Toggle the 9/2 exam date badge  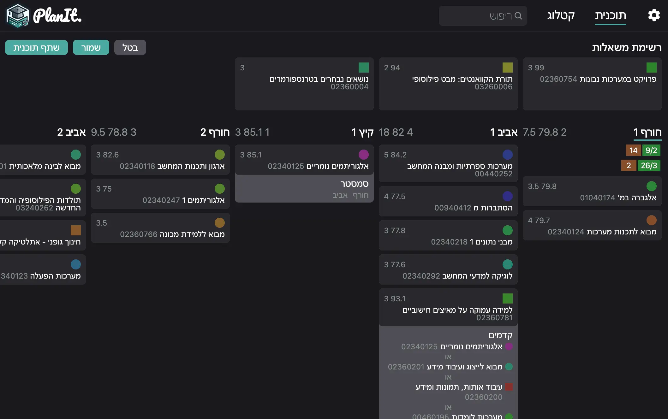tap(651, 150)
